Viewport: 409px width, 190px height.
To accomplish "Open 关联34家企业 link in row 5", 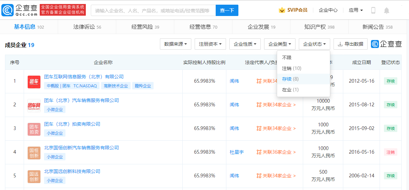I will [279, 176].
